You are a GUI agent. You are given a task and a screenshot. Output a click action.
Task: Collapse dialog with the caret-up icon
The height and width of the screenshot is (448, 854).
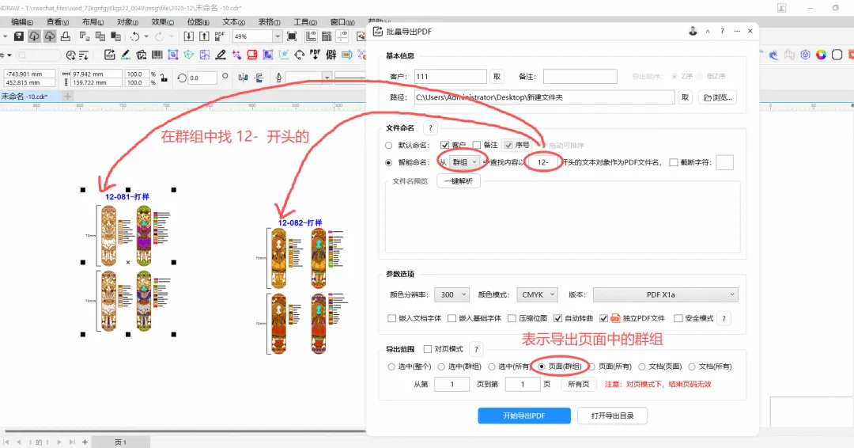(x=708, y=32)
